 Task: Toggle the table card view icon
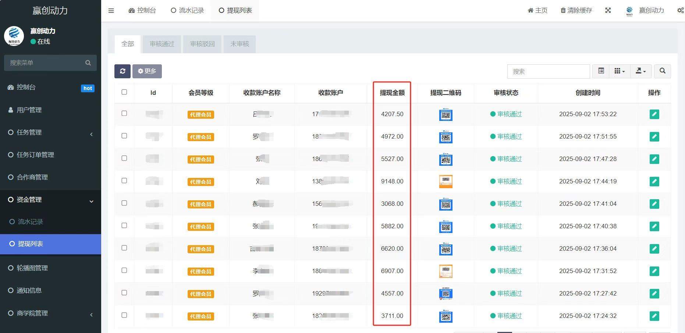point(601,71)
